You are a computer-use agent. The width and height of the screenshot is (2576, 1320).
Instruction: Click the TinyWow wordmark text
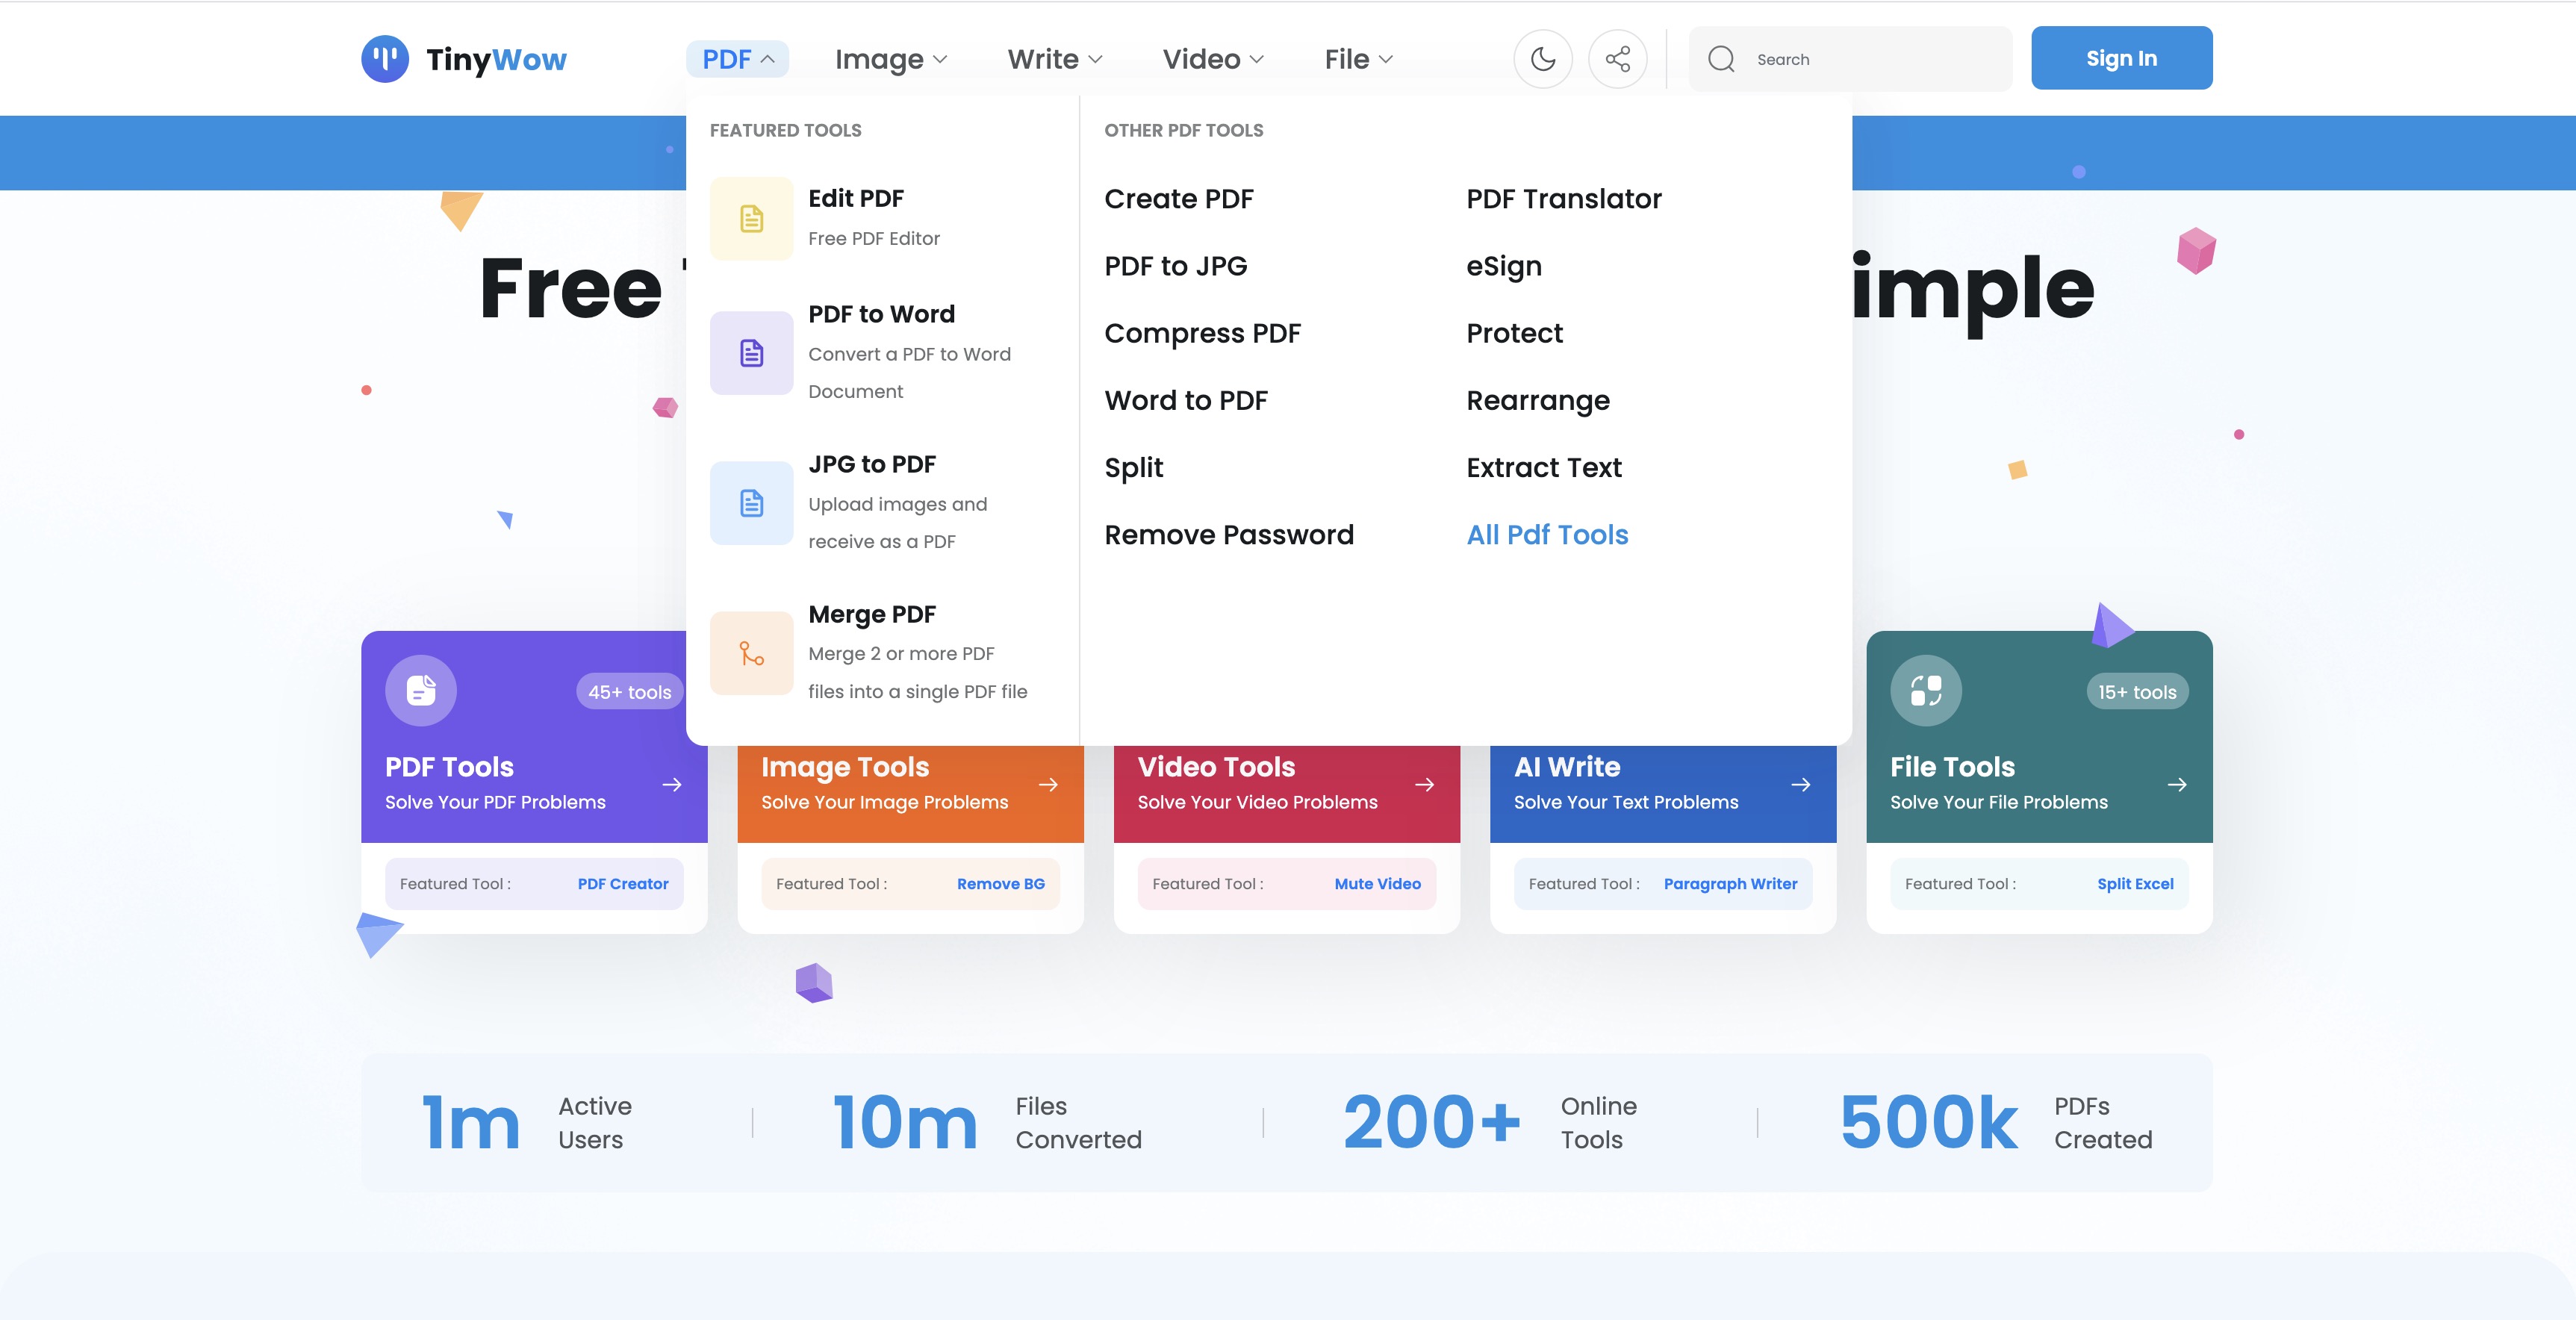[496, 60]
